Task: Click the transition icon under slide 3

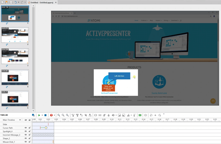Action: 7,66
